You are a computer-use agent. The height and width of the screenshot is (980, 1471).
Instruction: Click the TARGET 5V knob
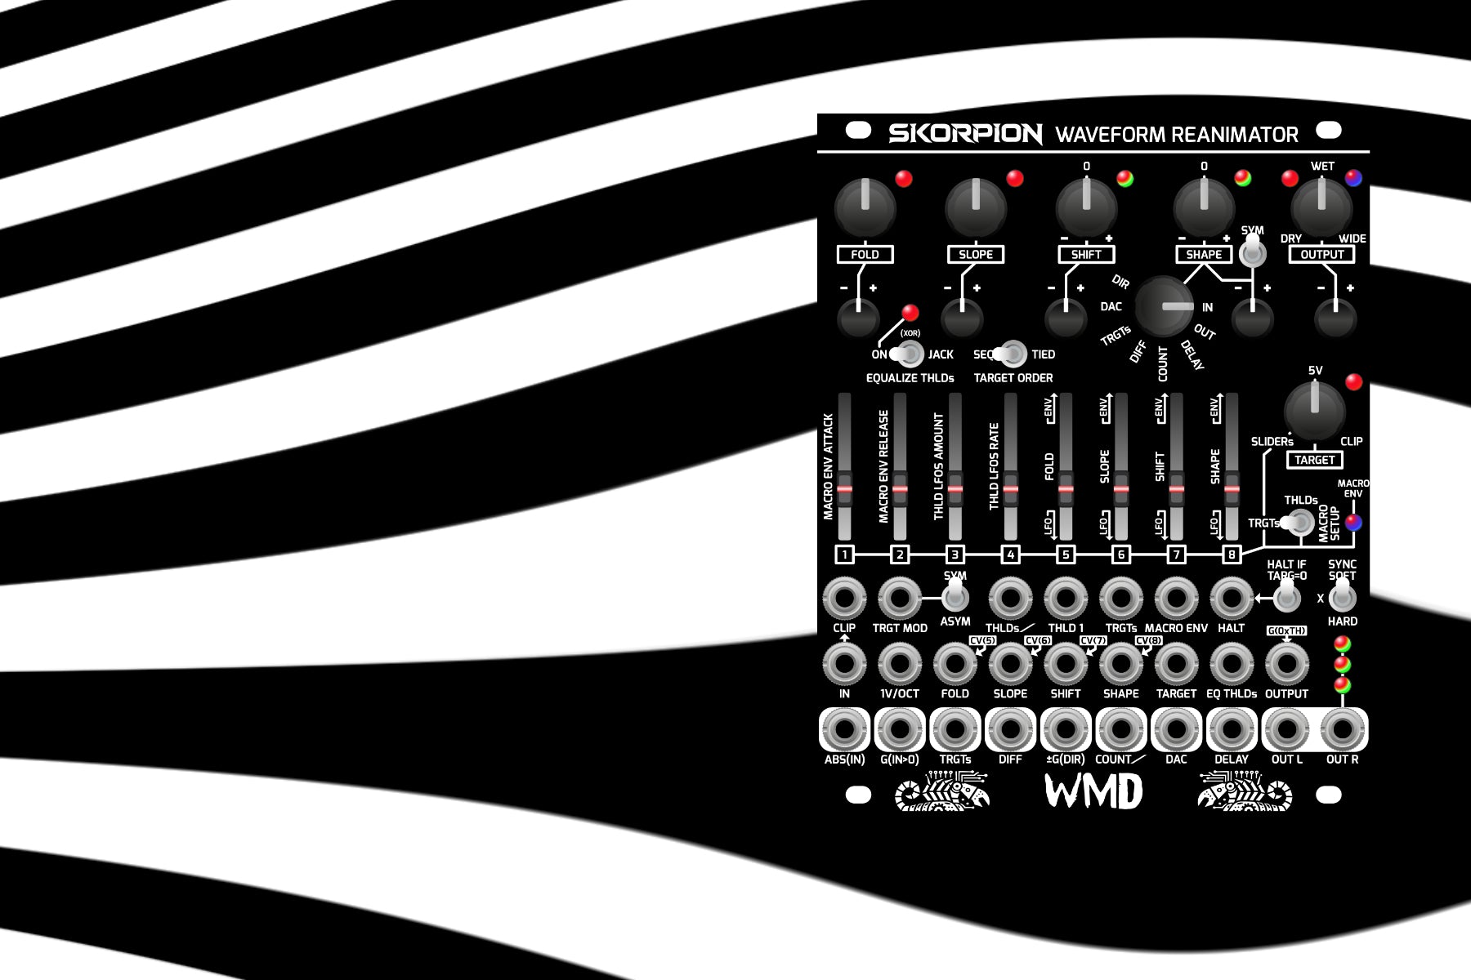click(x=1314, y=412)
